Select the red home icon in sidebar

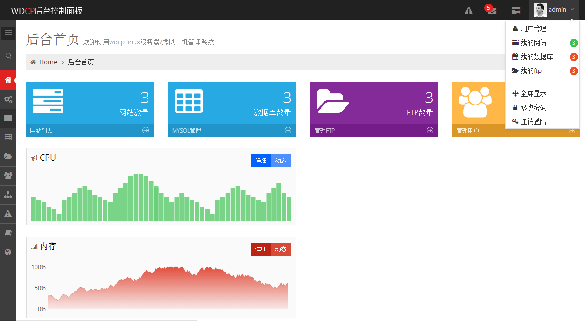8,80
